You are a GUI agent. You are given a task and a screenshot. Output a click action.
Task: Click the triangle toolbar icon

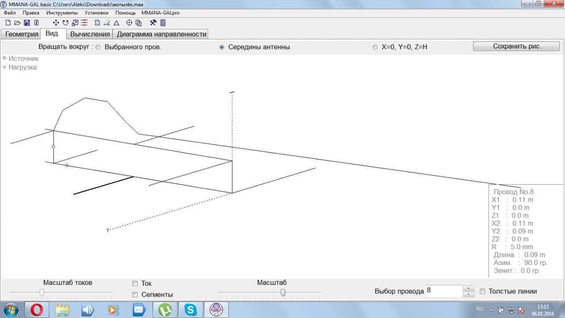coord(117,23)
